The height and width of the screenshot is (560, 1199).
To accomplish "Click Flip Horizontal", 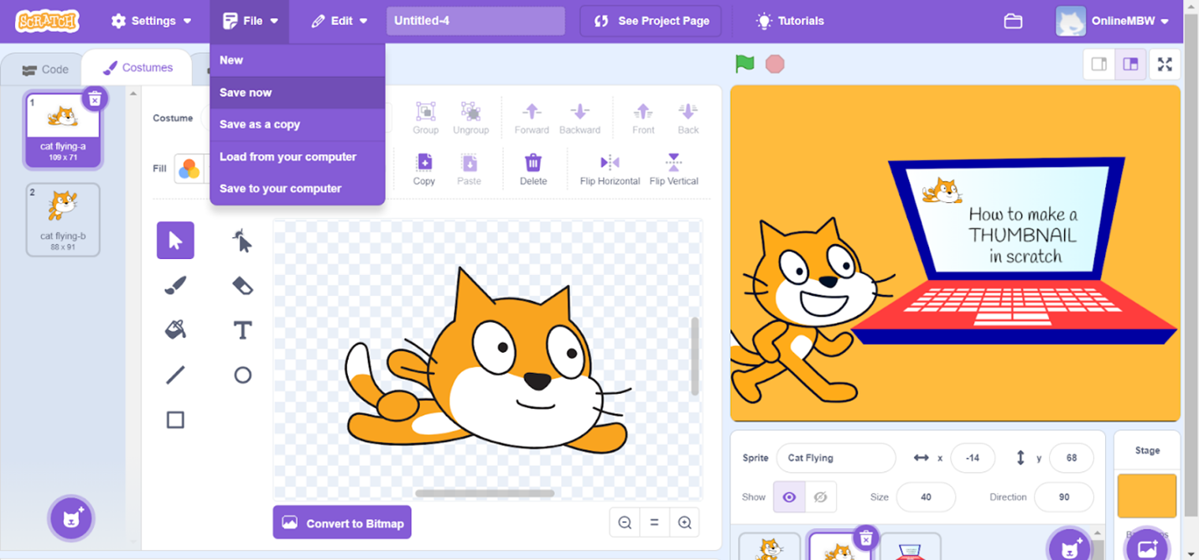I will 610,169.
